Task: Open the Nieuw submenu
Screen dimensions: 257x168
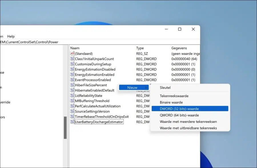Action: click(x=134, y=88)
